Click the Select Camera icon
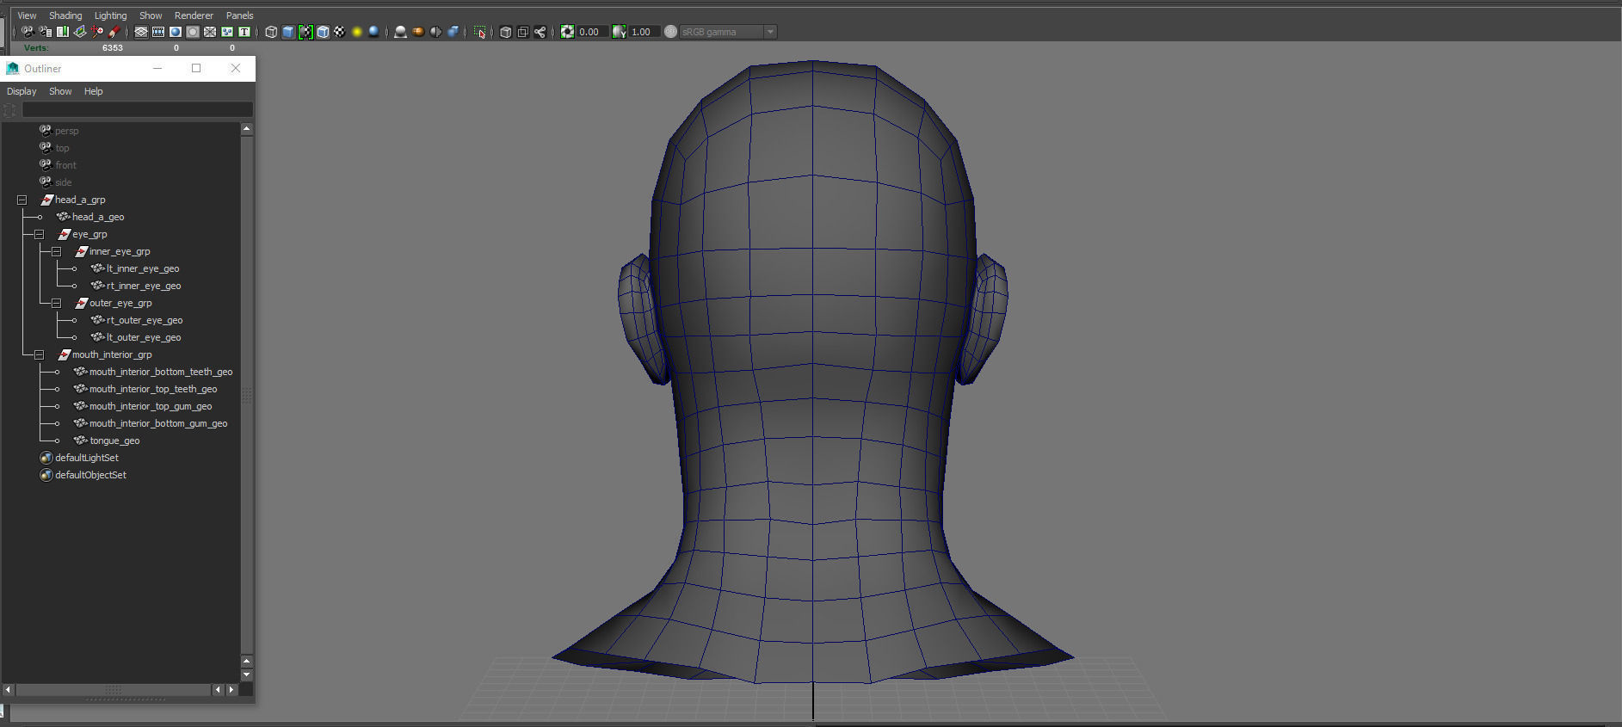 [x=28, y=32]
